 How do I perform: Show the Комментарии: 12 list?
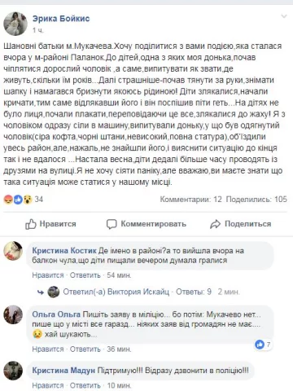pos(190,200)
